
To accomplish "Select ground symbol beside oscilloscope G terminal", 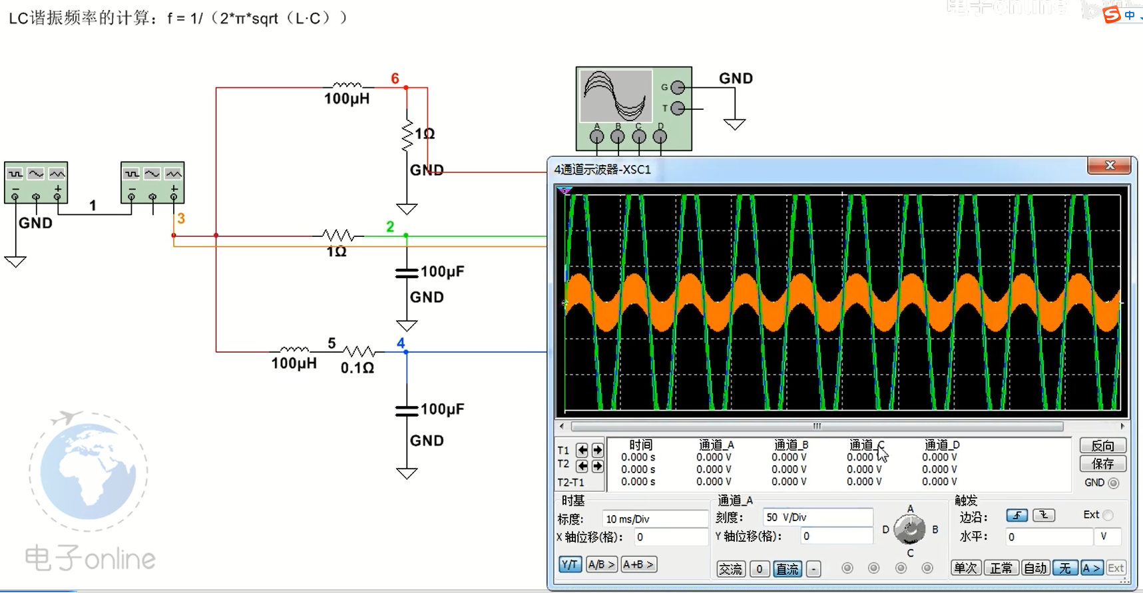I will pyautogui.click(x=735, y=124).
